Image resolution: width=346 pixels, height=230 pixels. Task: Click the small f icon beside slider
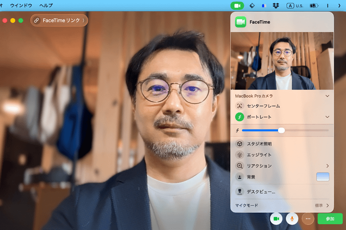click(x=237, y=130)
